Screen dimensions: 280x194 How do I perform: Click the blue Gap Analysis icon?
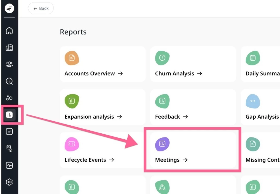253,101
